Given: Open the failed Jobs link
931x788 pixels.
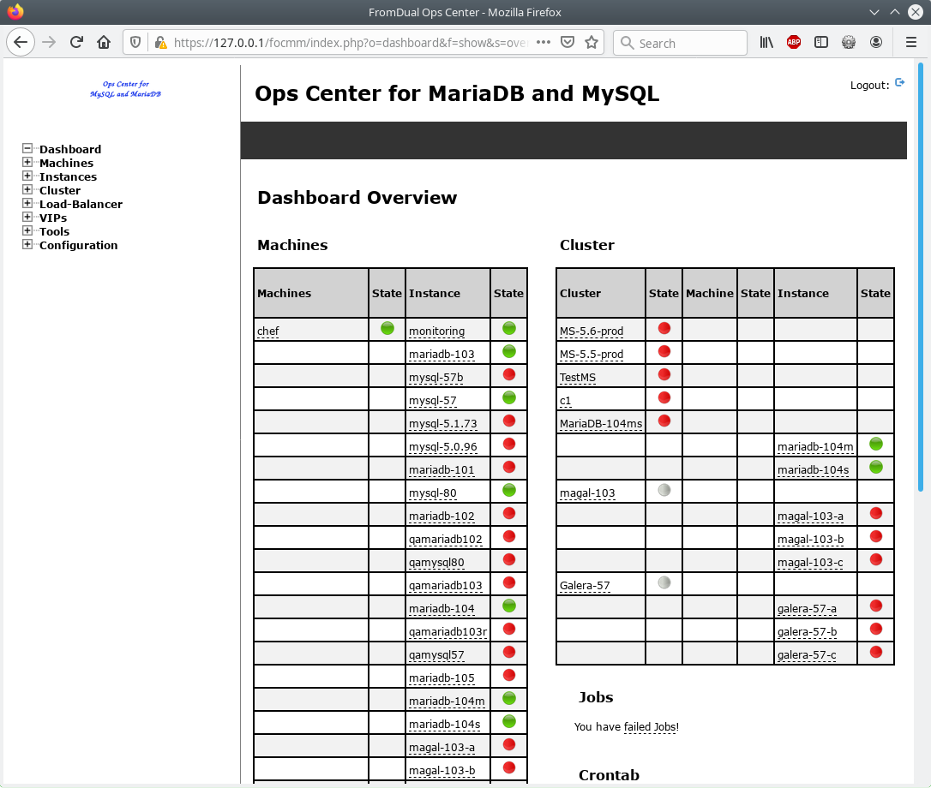Looking at the screenshot, I should 652,727.
